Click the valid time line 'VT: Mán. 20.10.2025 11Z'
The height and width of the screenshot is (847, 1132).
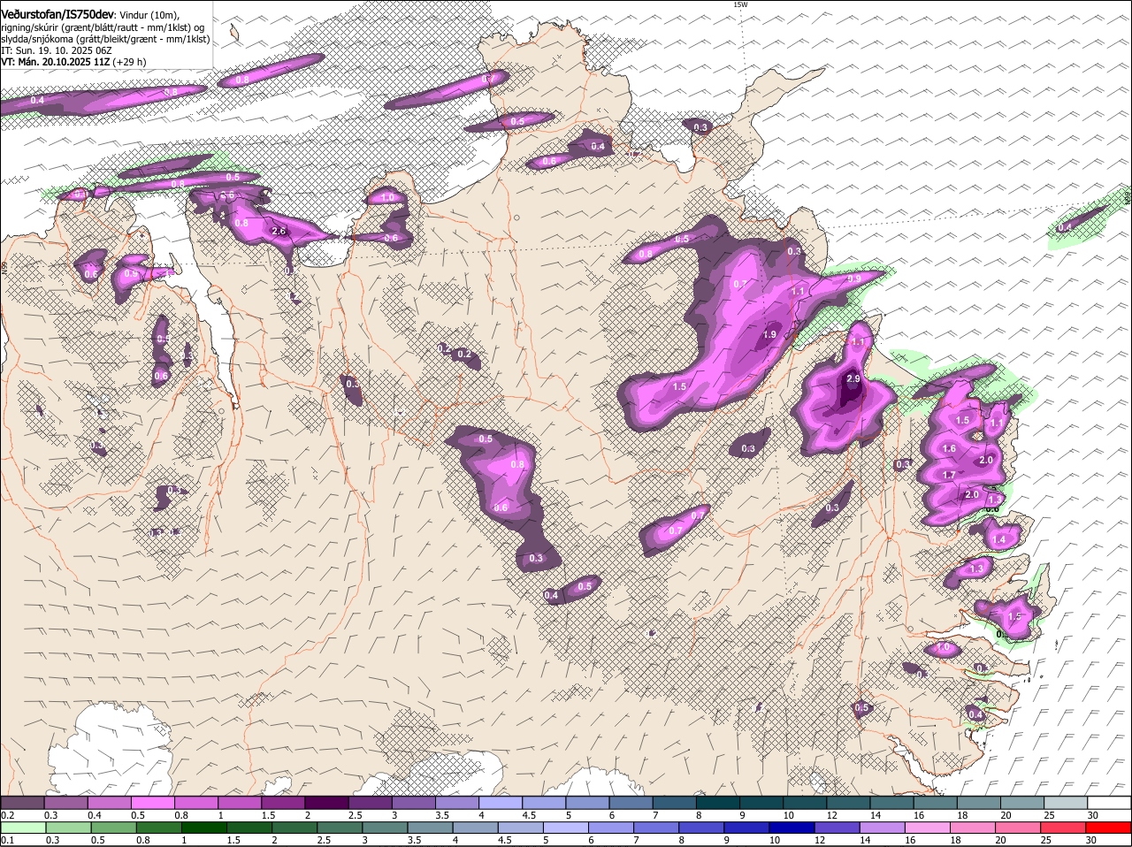click(x=55, y=62)
